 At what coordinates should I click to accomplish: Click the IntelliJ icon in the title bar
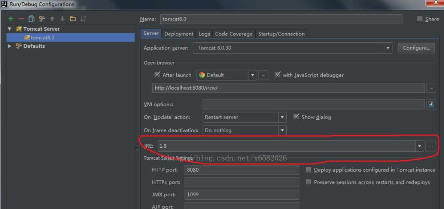tap(4, 4)
